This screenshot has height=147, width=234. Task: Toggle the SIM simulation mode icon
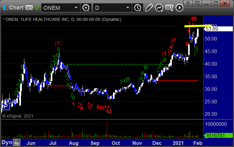pos(29,8)
